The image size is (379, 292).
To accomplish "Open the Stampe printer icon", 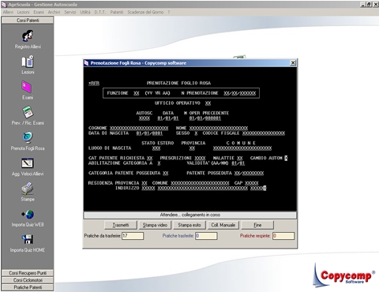I will [x=28, y=189].
